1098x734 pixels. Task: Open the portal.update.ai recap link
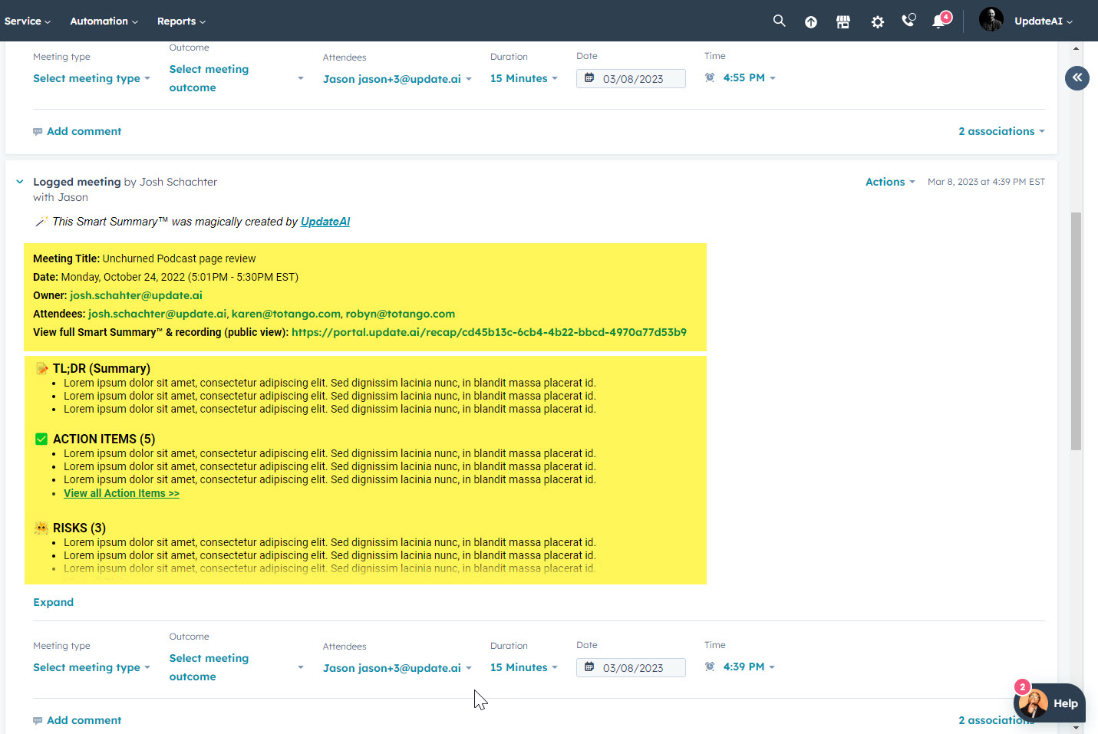pos(489,332)
